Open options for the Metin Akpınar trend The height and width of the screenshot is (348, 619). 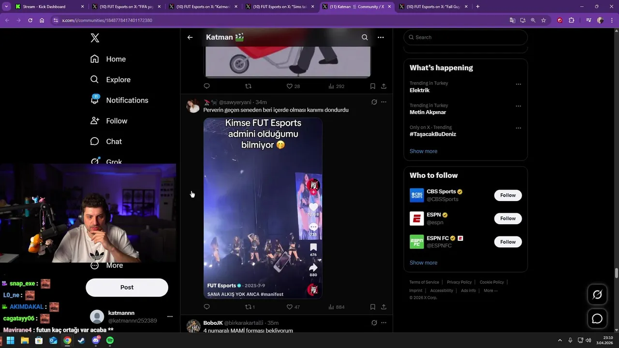tap(518, 106)
